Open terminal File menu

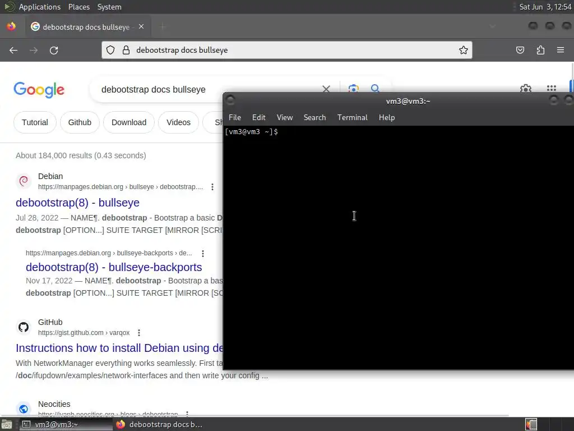point(235,117)
